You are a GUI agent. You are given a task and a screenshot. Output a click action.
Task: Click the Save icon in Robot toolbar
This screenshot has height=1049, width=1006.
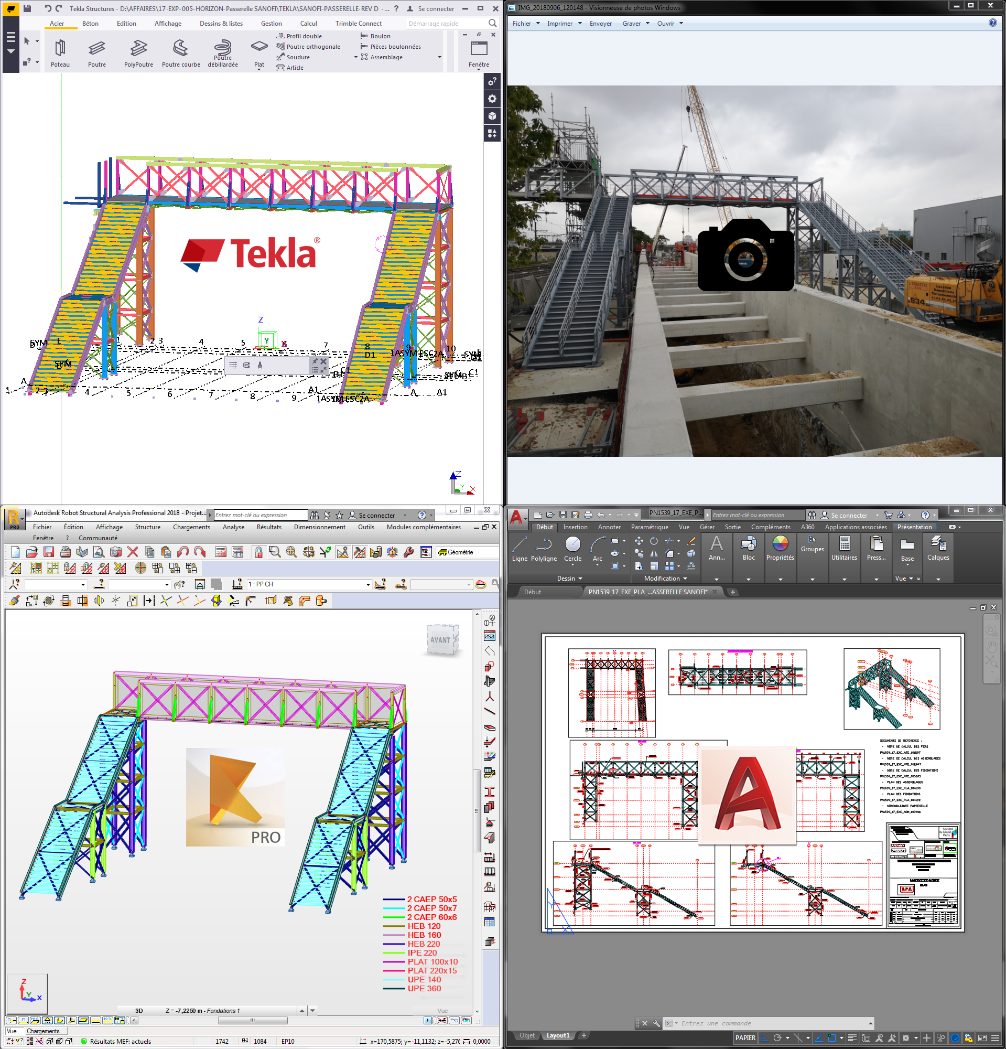pyautogui.click(x=49, y=552)
